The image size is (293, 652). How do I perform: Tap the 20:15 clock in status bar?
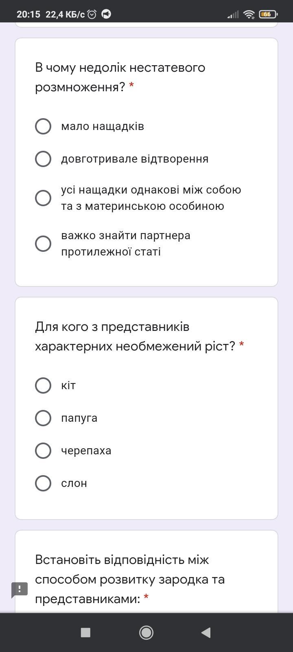click(x=28, y=14)
